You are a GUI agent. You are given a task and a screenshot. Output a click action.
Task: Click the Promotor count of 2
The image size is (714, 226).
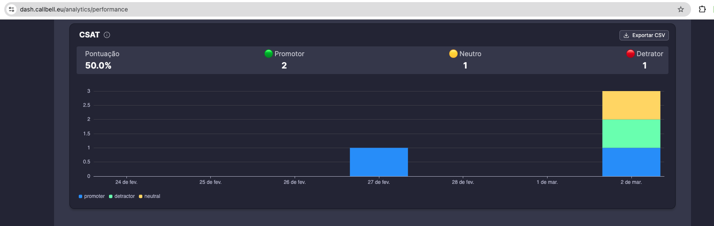284,66
